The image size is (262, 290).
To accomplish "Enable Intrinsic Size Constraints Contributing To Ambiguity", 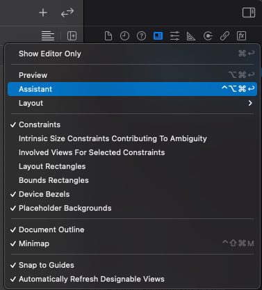I will pyautogui.click(x=132, y=138).
